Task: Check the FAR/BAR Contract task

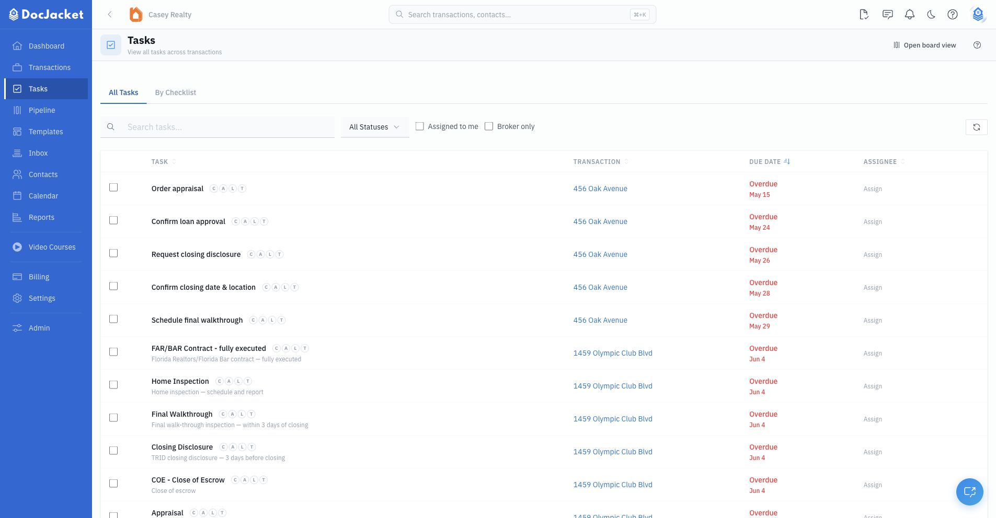Action: pos(113,352)
